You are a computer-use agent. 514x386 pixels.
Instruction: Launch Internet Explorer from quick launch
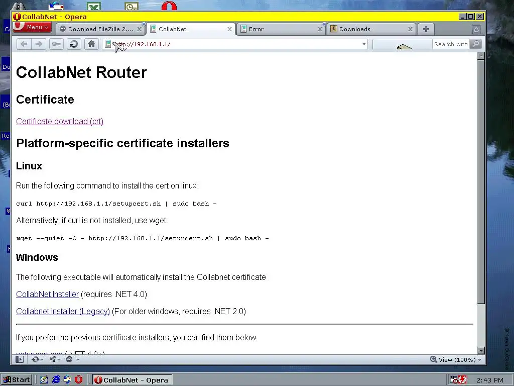[x=56, y=380]
